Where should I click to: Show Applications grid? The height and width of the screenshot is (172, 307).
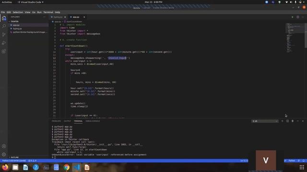click(302, 167)
